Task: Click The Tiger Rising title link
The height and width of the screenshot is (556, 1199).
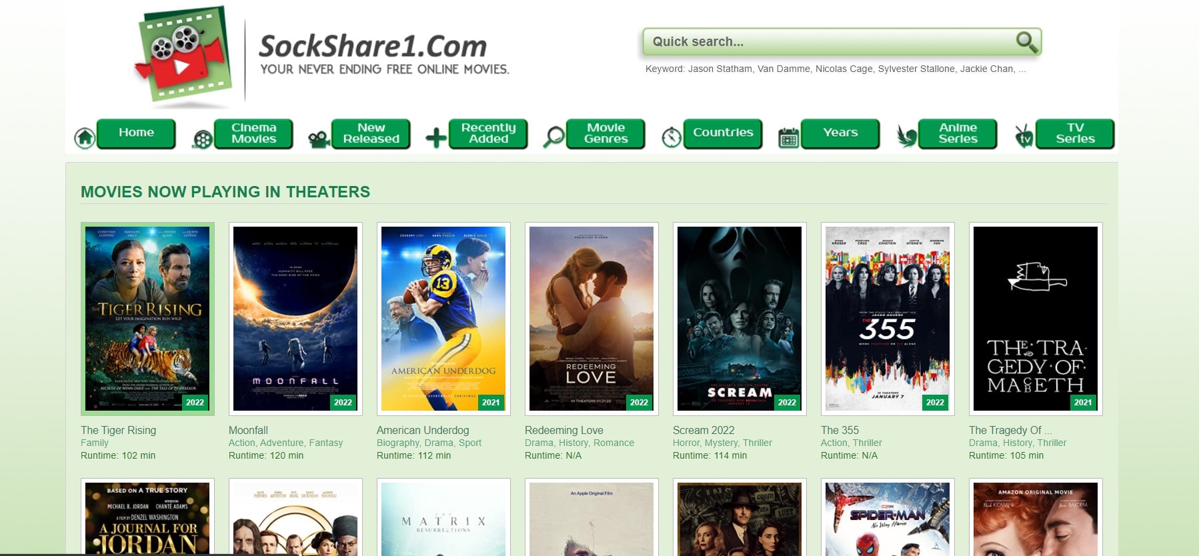Action: click(x=118, y=430)
